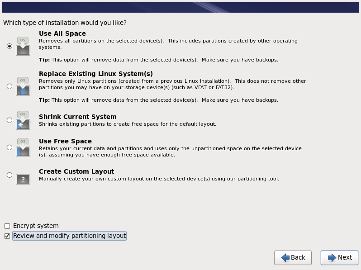Select the Use All Space radio button
361x270 pixels.
tap(9, 46)
